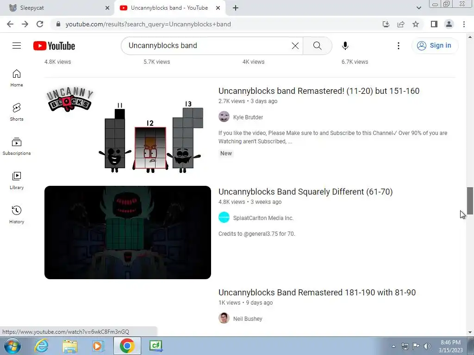Open Chrome's three-dot menu
The image size is (474, 355).
(x=464, y=24)
